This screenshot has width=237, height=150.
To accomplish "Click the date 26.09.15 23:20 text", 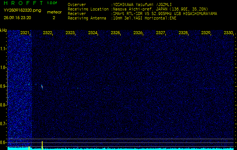I will (17, 18).
